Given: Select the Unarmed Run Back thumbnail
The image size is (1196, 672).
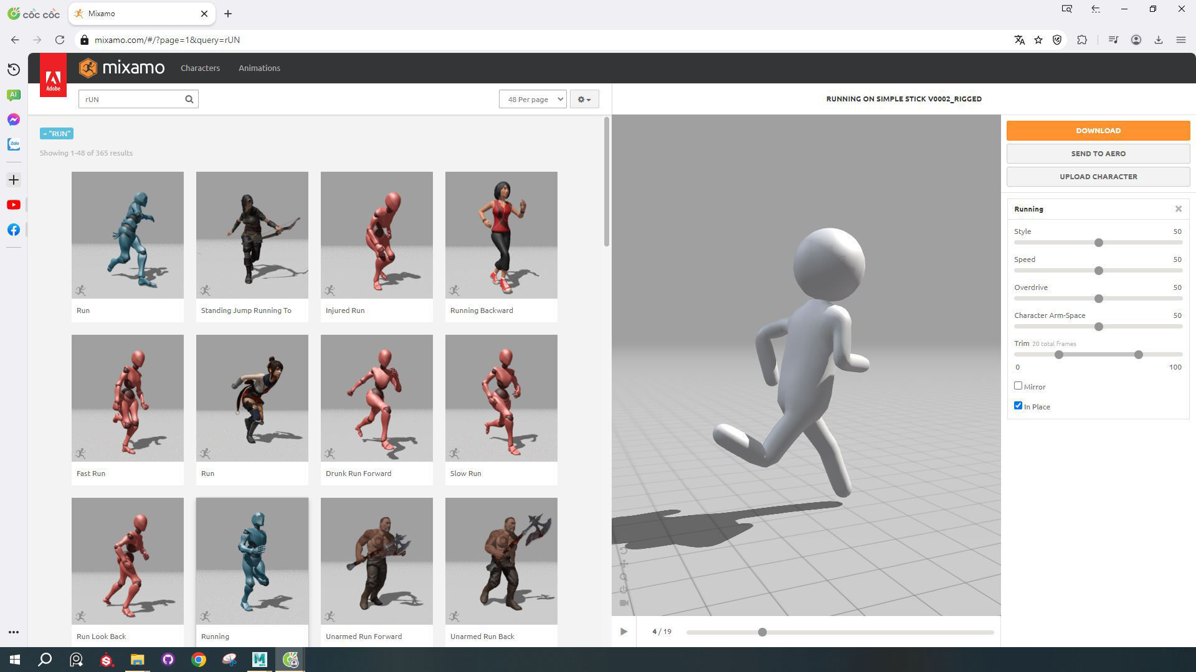Looking at the screenshot, I should (501, 561).
